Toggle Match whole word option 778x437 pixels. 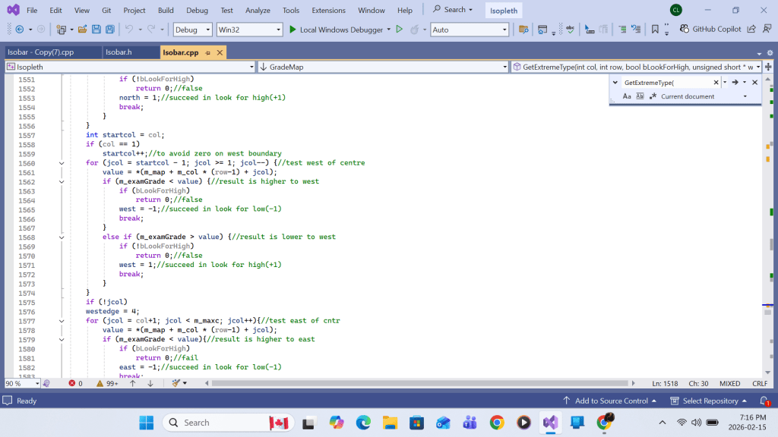[640, 96]
